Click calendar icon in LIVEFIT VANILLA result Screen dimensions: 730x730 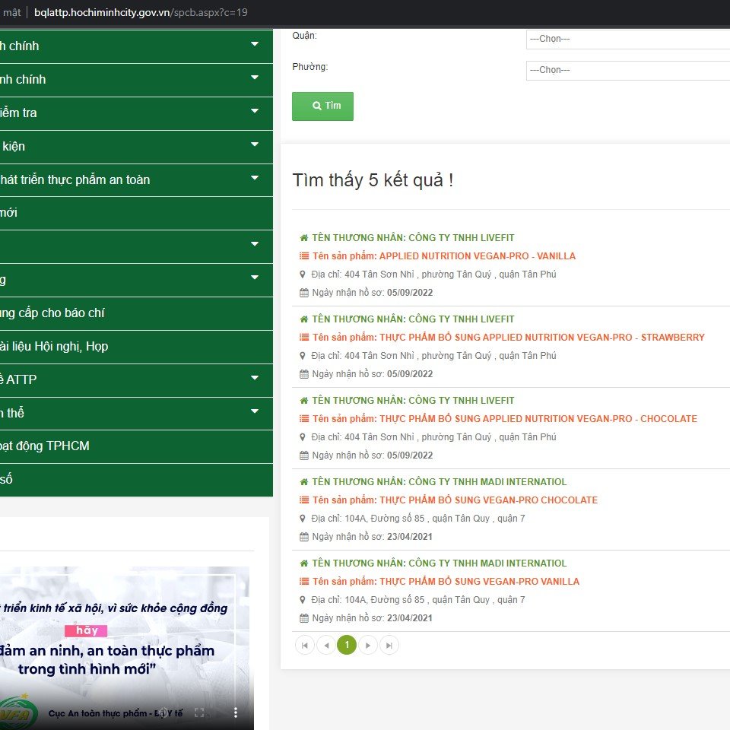(x=304, y=293)
